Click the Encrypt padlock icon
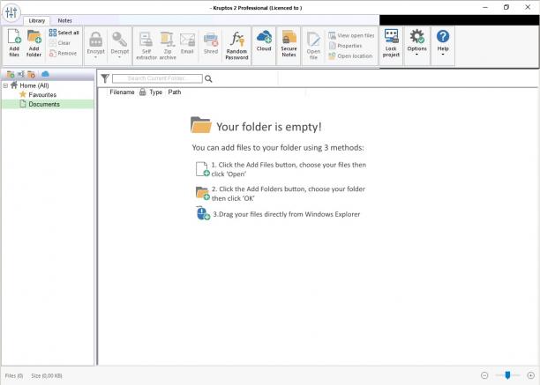Image resolution: width=540 pixels, height=385 pixels. tap(96, 40)
